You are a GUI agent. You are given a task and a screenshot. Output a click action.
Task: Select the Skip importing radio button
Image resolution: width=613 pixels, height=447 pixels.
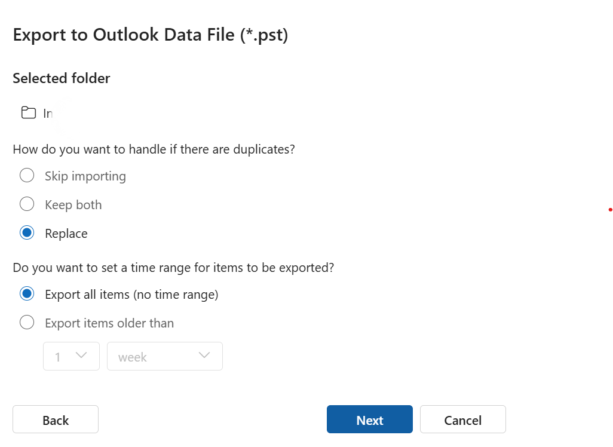pyautogui.click(x=27, y=176)
